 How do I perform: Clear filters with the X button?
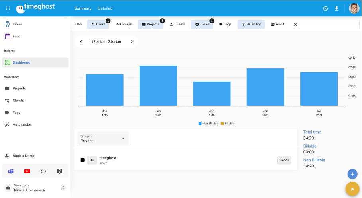pos(295,24)
